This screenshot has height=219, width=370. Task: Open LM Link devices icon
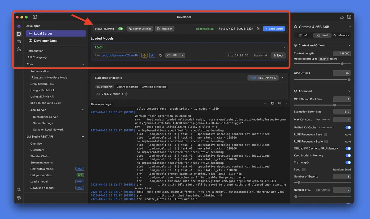(19, 190)
